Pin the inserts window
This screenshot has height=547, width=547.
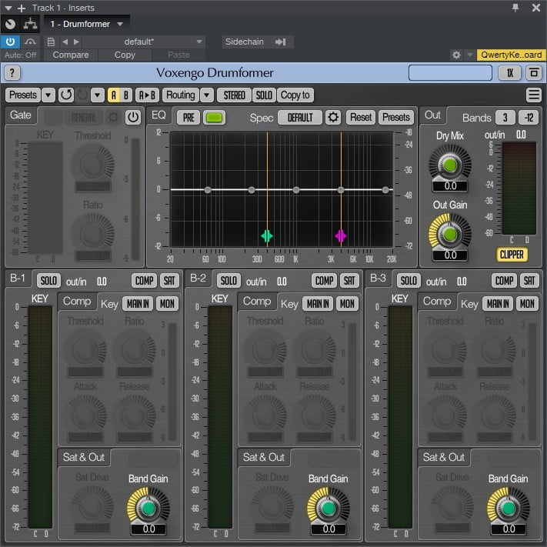tap(515, 8)
